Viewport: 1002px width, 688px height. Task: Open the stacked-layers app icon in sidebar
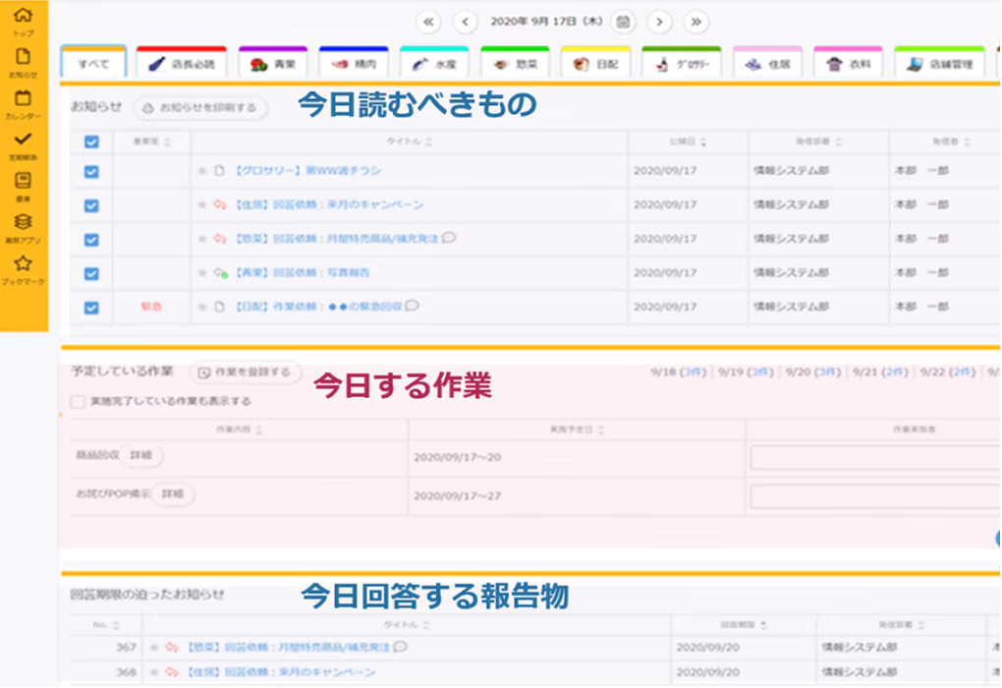(x=24, y=223)
